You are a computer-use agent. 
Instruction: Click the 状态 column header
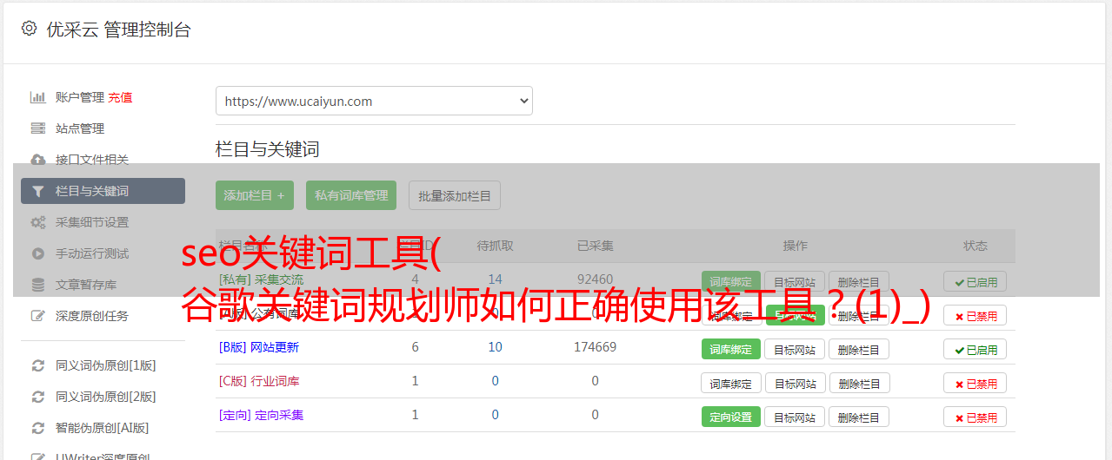coord(975,246)
